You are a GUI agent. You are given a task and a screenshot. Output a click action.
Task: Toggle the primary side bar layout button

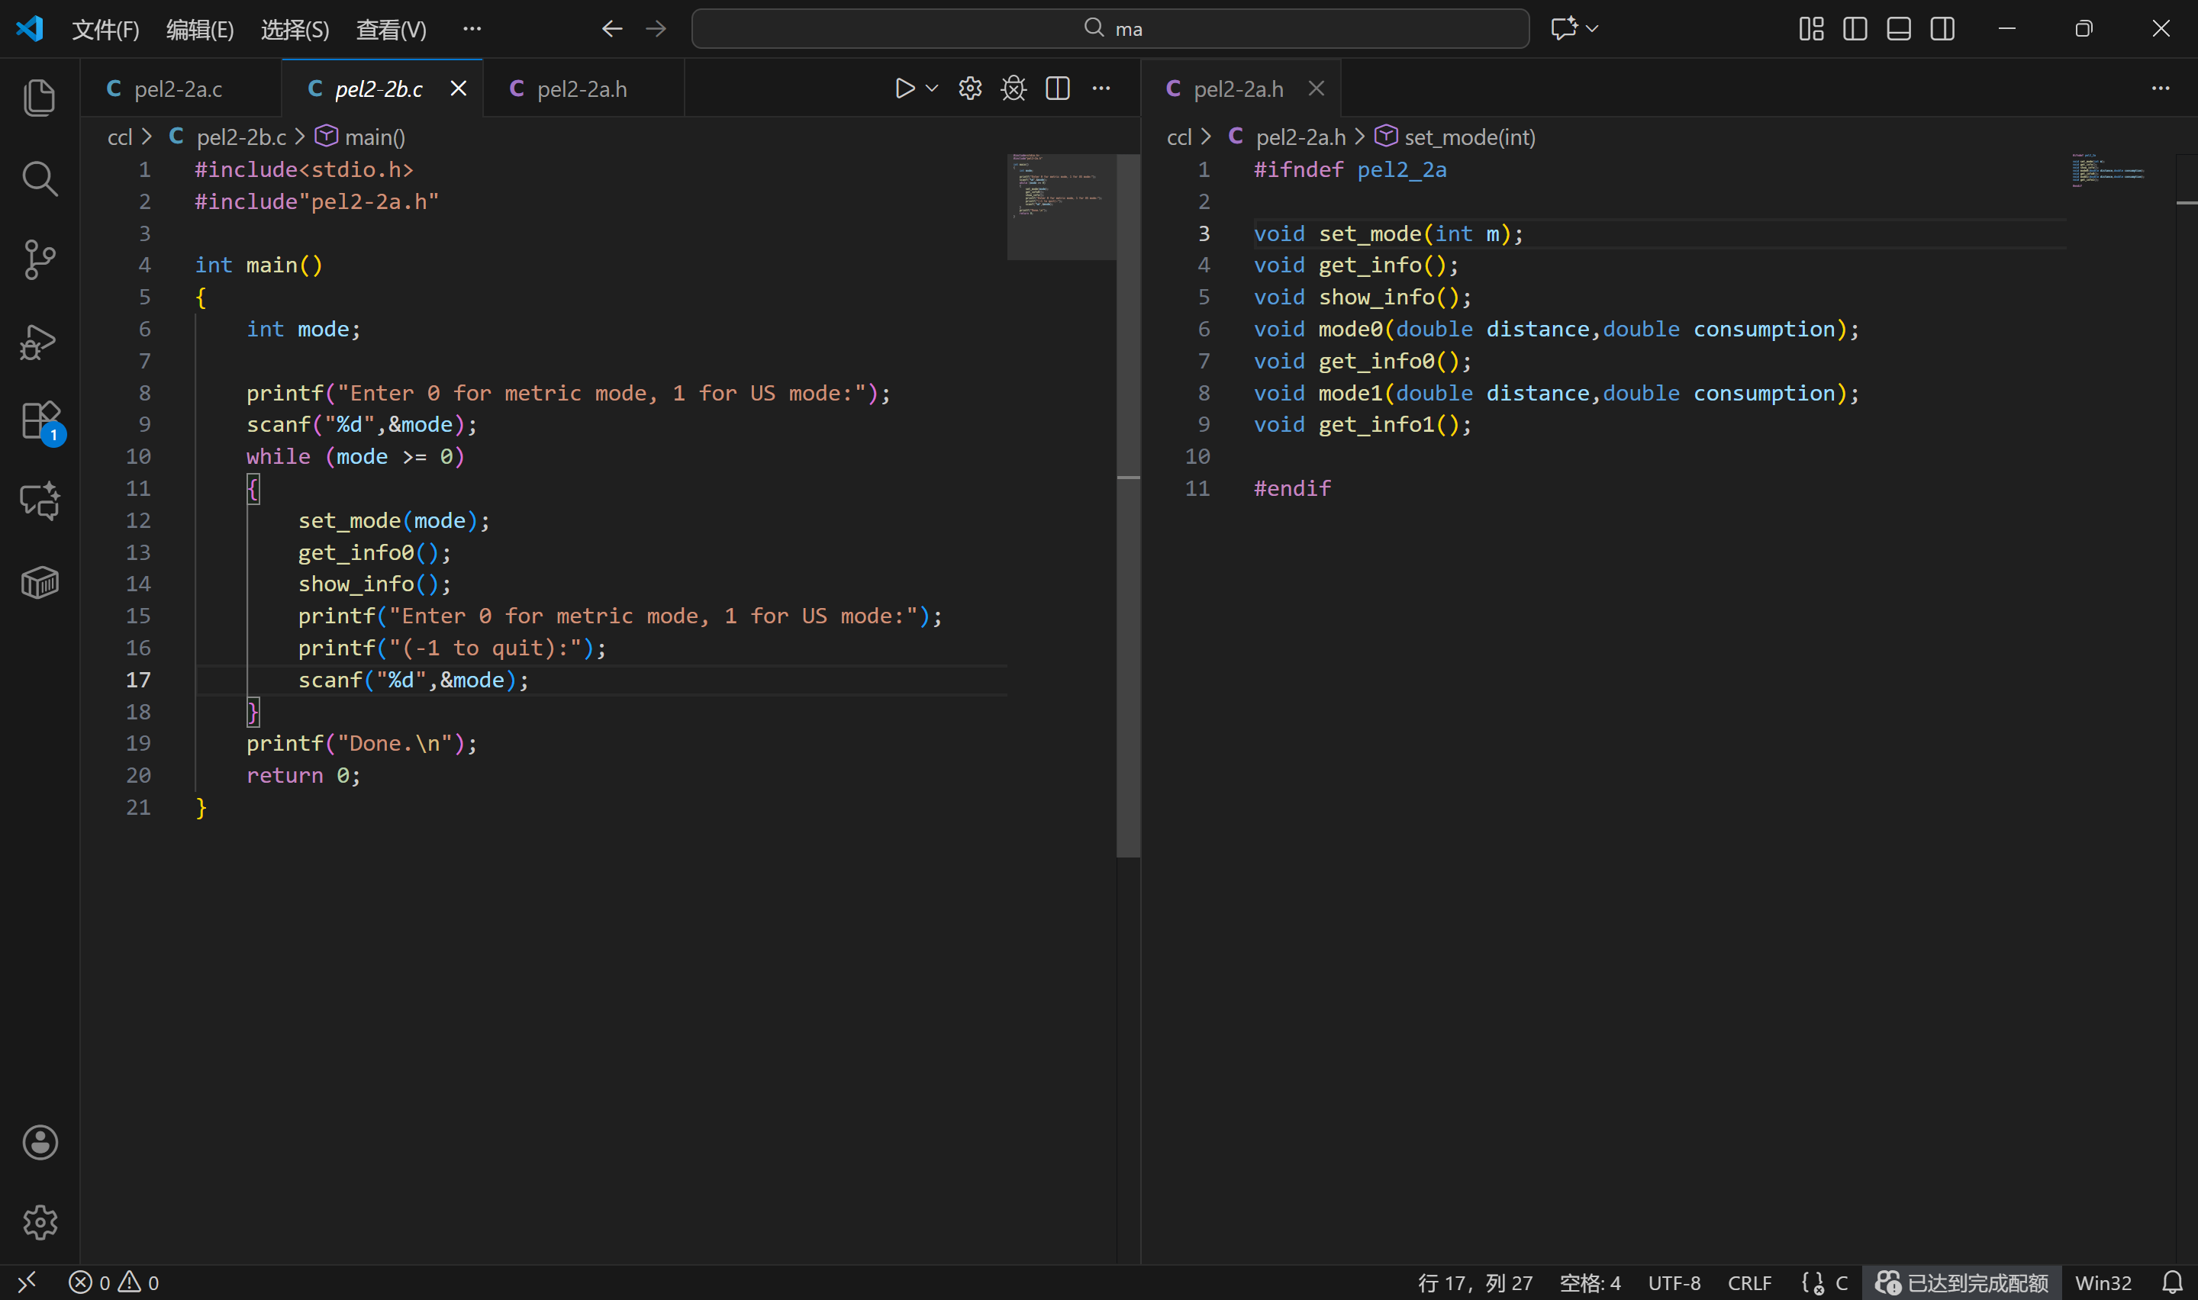(x=1855, y=29)
